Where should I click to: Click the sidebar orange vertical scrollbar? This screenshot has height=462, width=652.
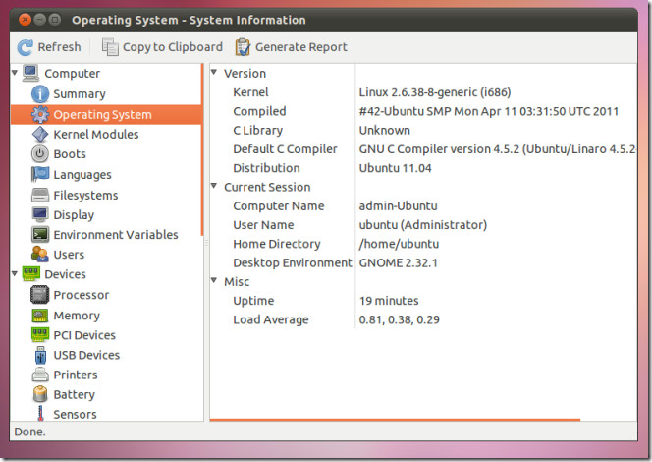202,150
